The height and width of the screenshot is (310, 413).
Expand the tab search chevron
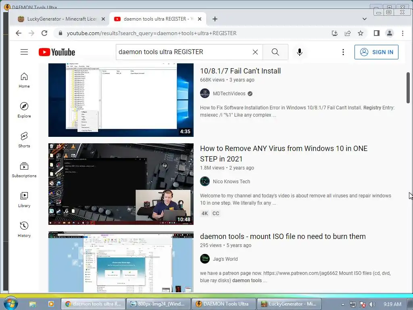pyautogui.click(x=365, y=19)
